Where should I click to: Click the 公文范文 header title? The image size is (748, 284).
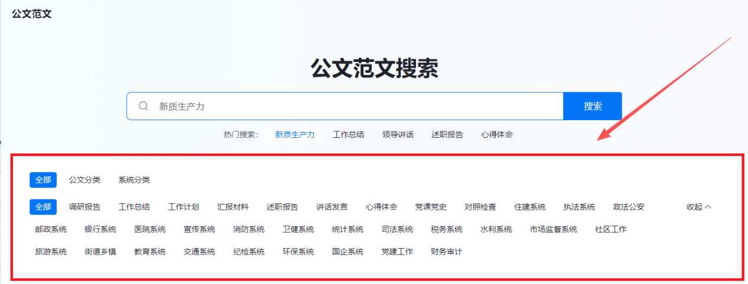click(x=32, y=14)
